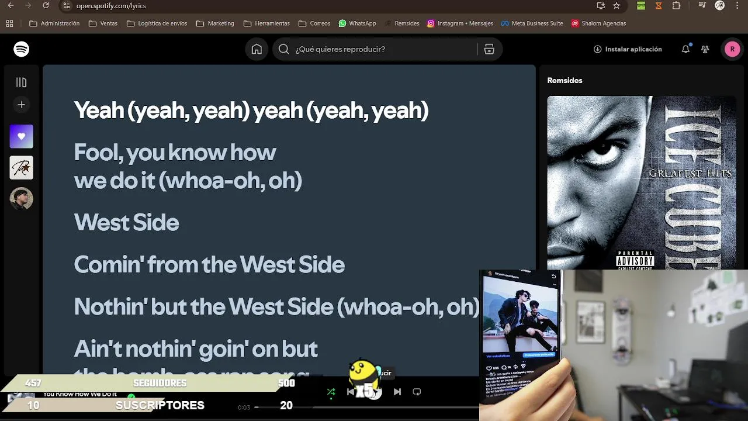Go back in browser
The height and width of the screenshot is (421, 748).
[11, 6]
